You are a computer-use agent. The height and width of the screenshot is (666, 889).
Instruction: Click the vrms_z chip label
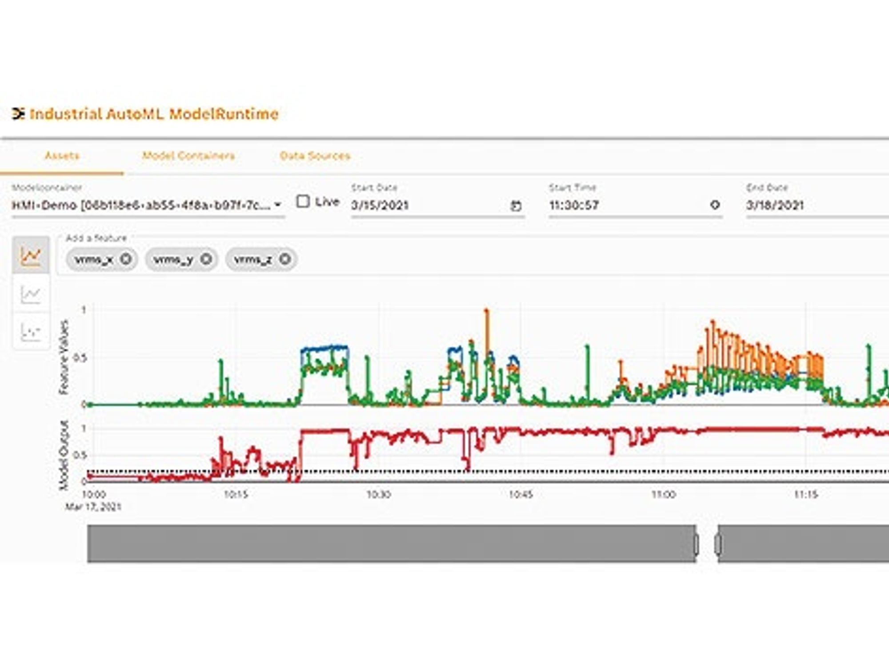[253, 259]
